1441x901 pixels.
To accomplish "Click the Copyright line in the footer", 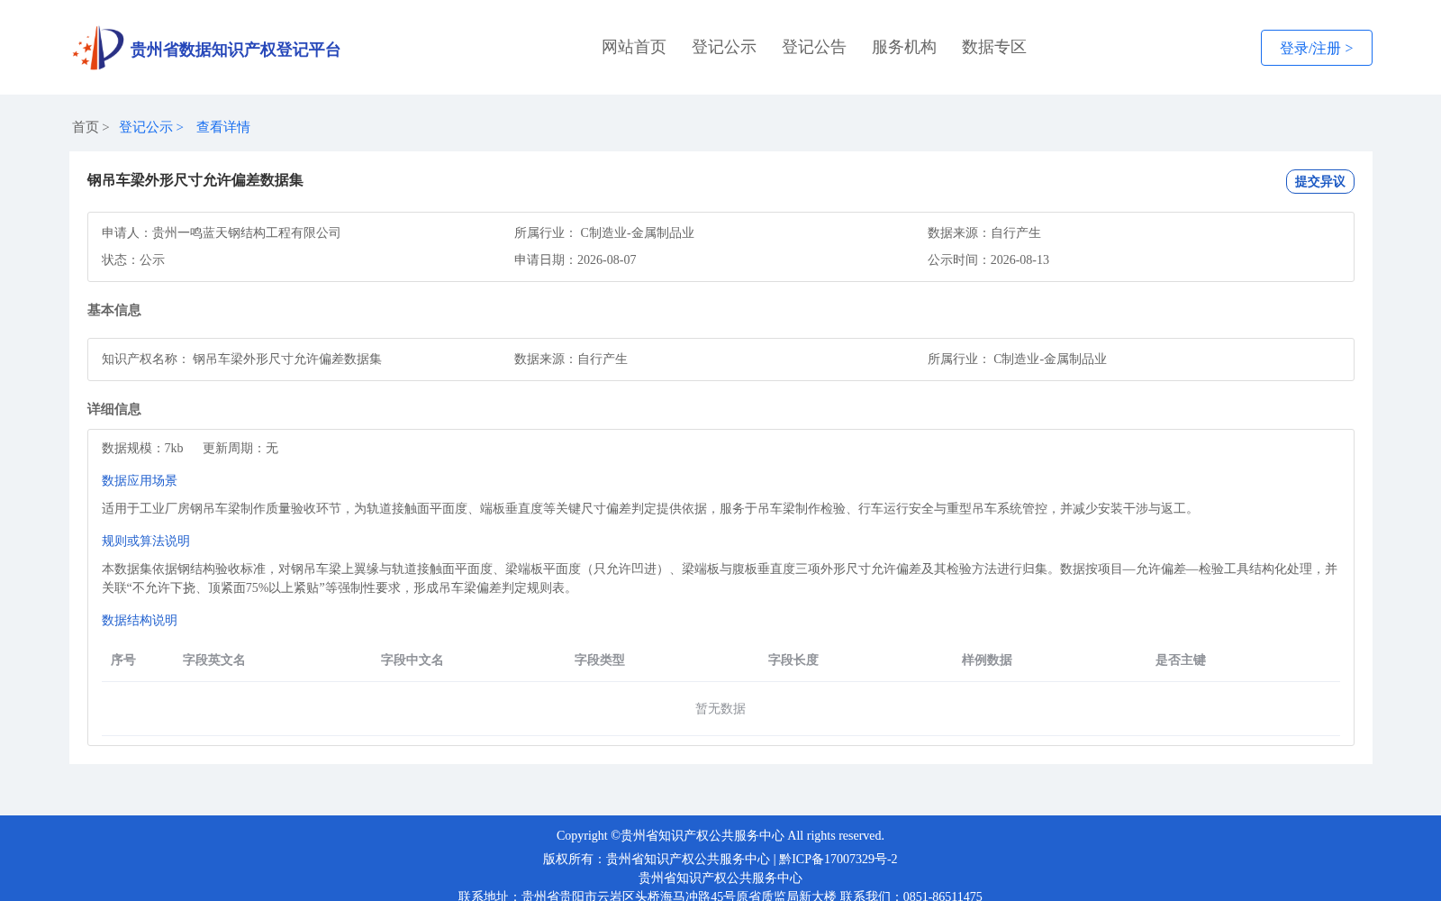I will [x=720, y=835].
